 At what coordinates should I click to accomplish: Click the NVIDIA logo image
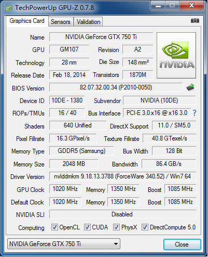tap(176, 55)
